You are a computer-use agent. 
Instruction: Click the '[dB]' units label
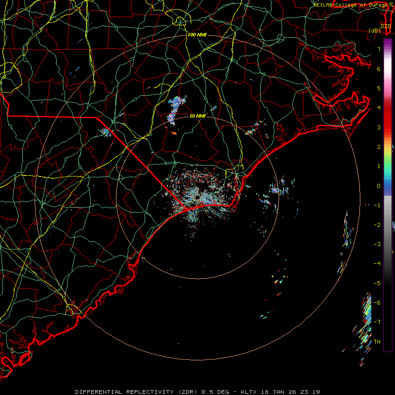375,30
